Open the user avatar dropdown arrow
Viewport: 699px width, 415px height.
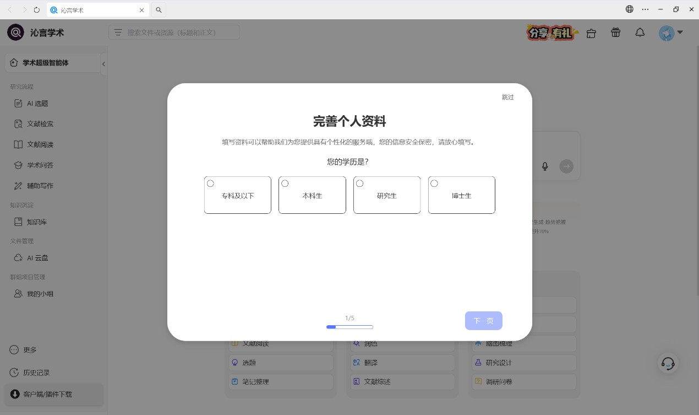click(680, 33)
